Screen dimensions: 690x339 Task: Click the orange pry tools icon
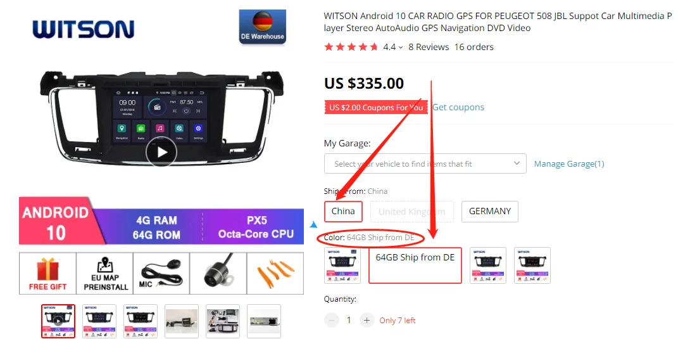point(275,273)
